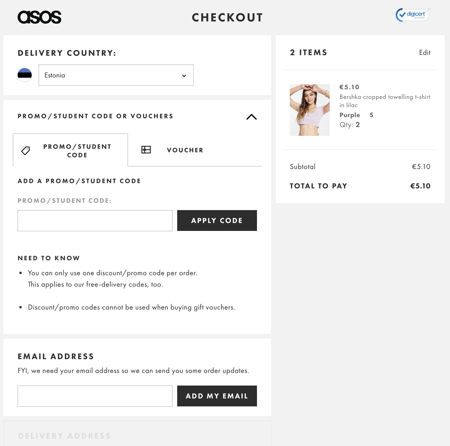Collapse the Promo/Student Code or Vouchers section
Screen dimensions: 450x446
point(251,117)
